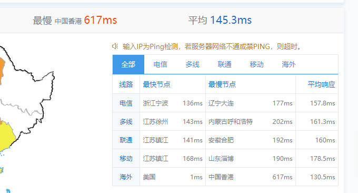Click 617ms in the 海外 row

tap(282, 177)
